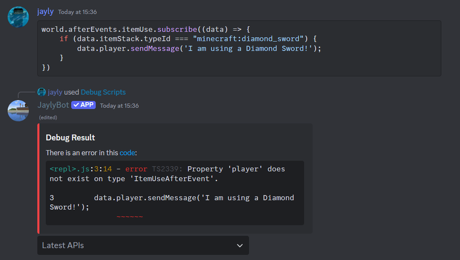
Task: Open jayly's profile avatar on first message
Action: point(18,17)
